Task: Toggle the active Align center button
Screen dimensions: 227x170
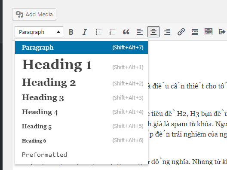Action: click(153, 32)
